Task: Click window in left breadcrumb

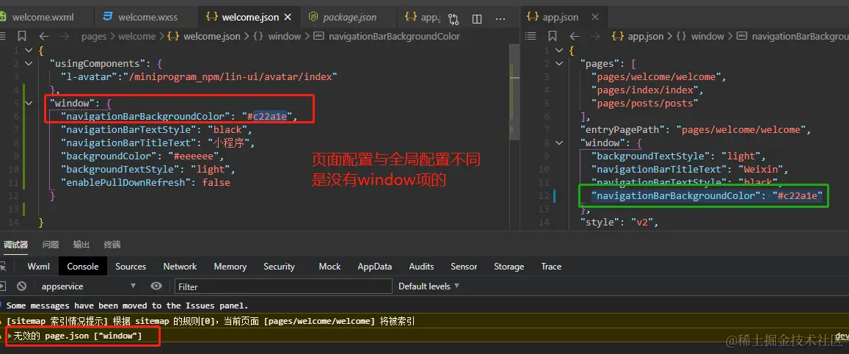Action: (x=284, y=36)
